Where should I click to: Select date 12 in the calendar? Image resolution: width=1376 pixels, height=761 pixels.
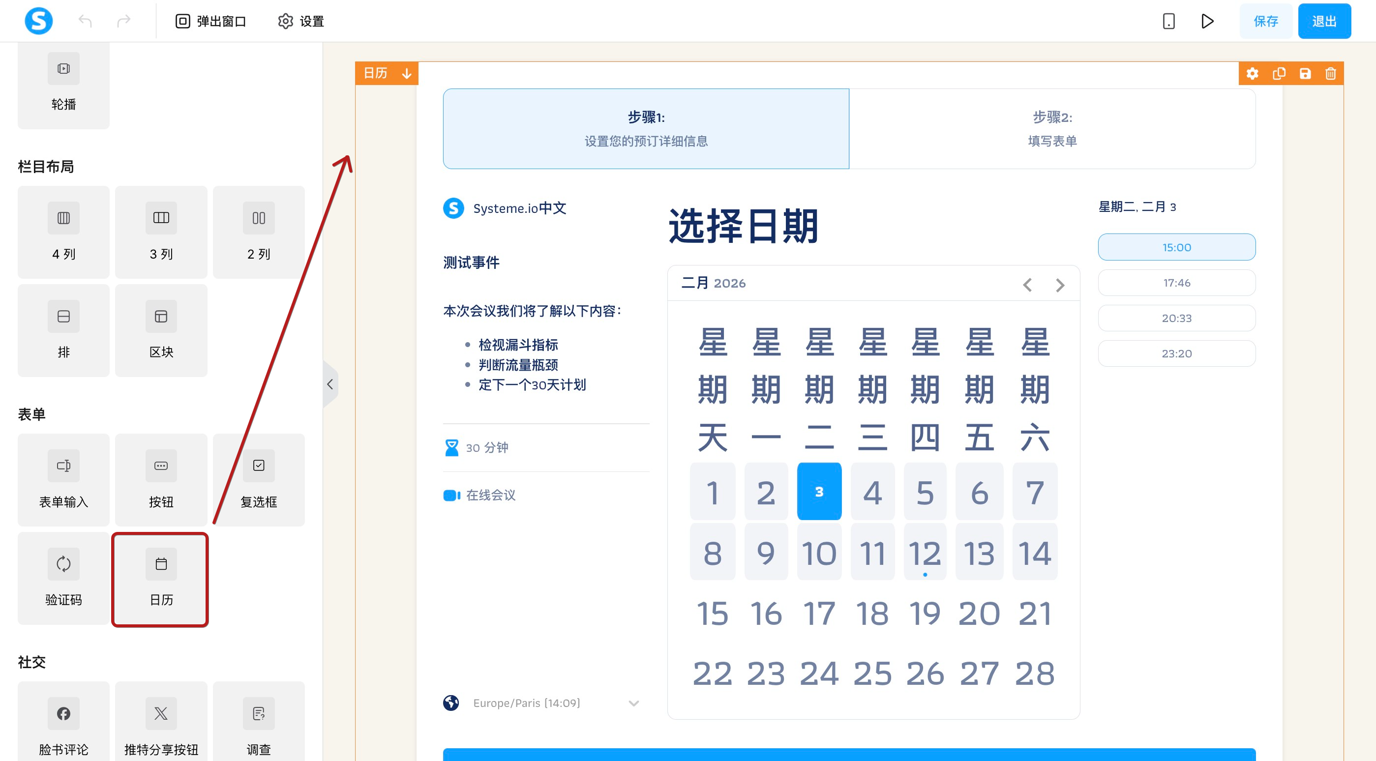[x=925, y=552]
